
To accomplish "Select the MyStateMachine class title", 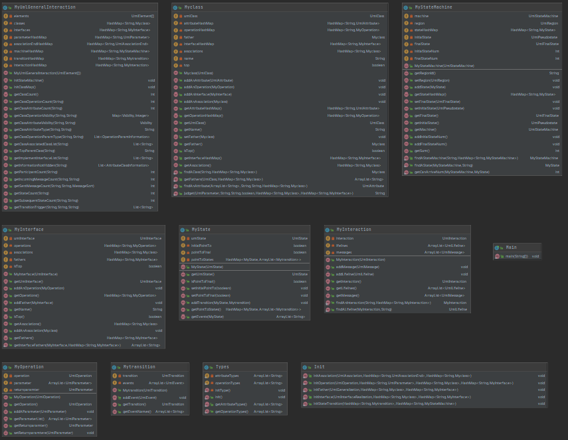I will pos(433,7).
